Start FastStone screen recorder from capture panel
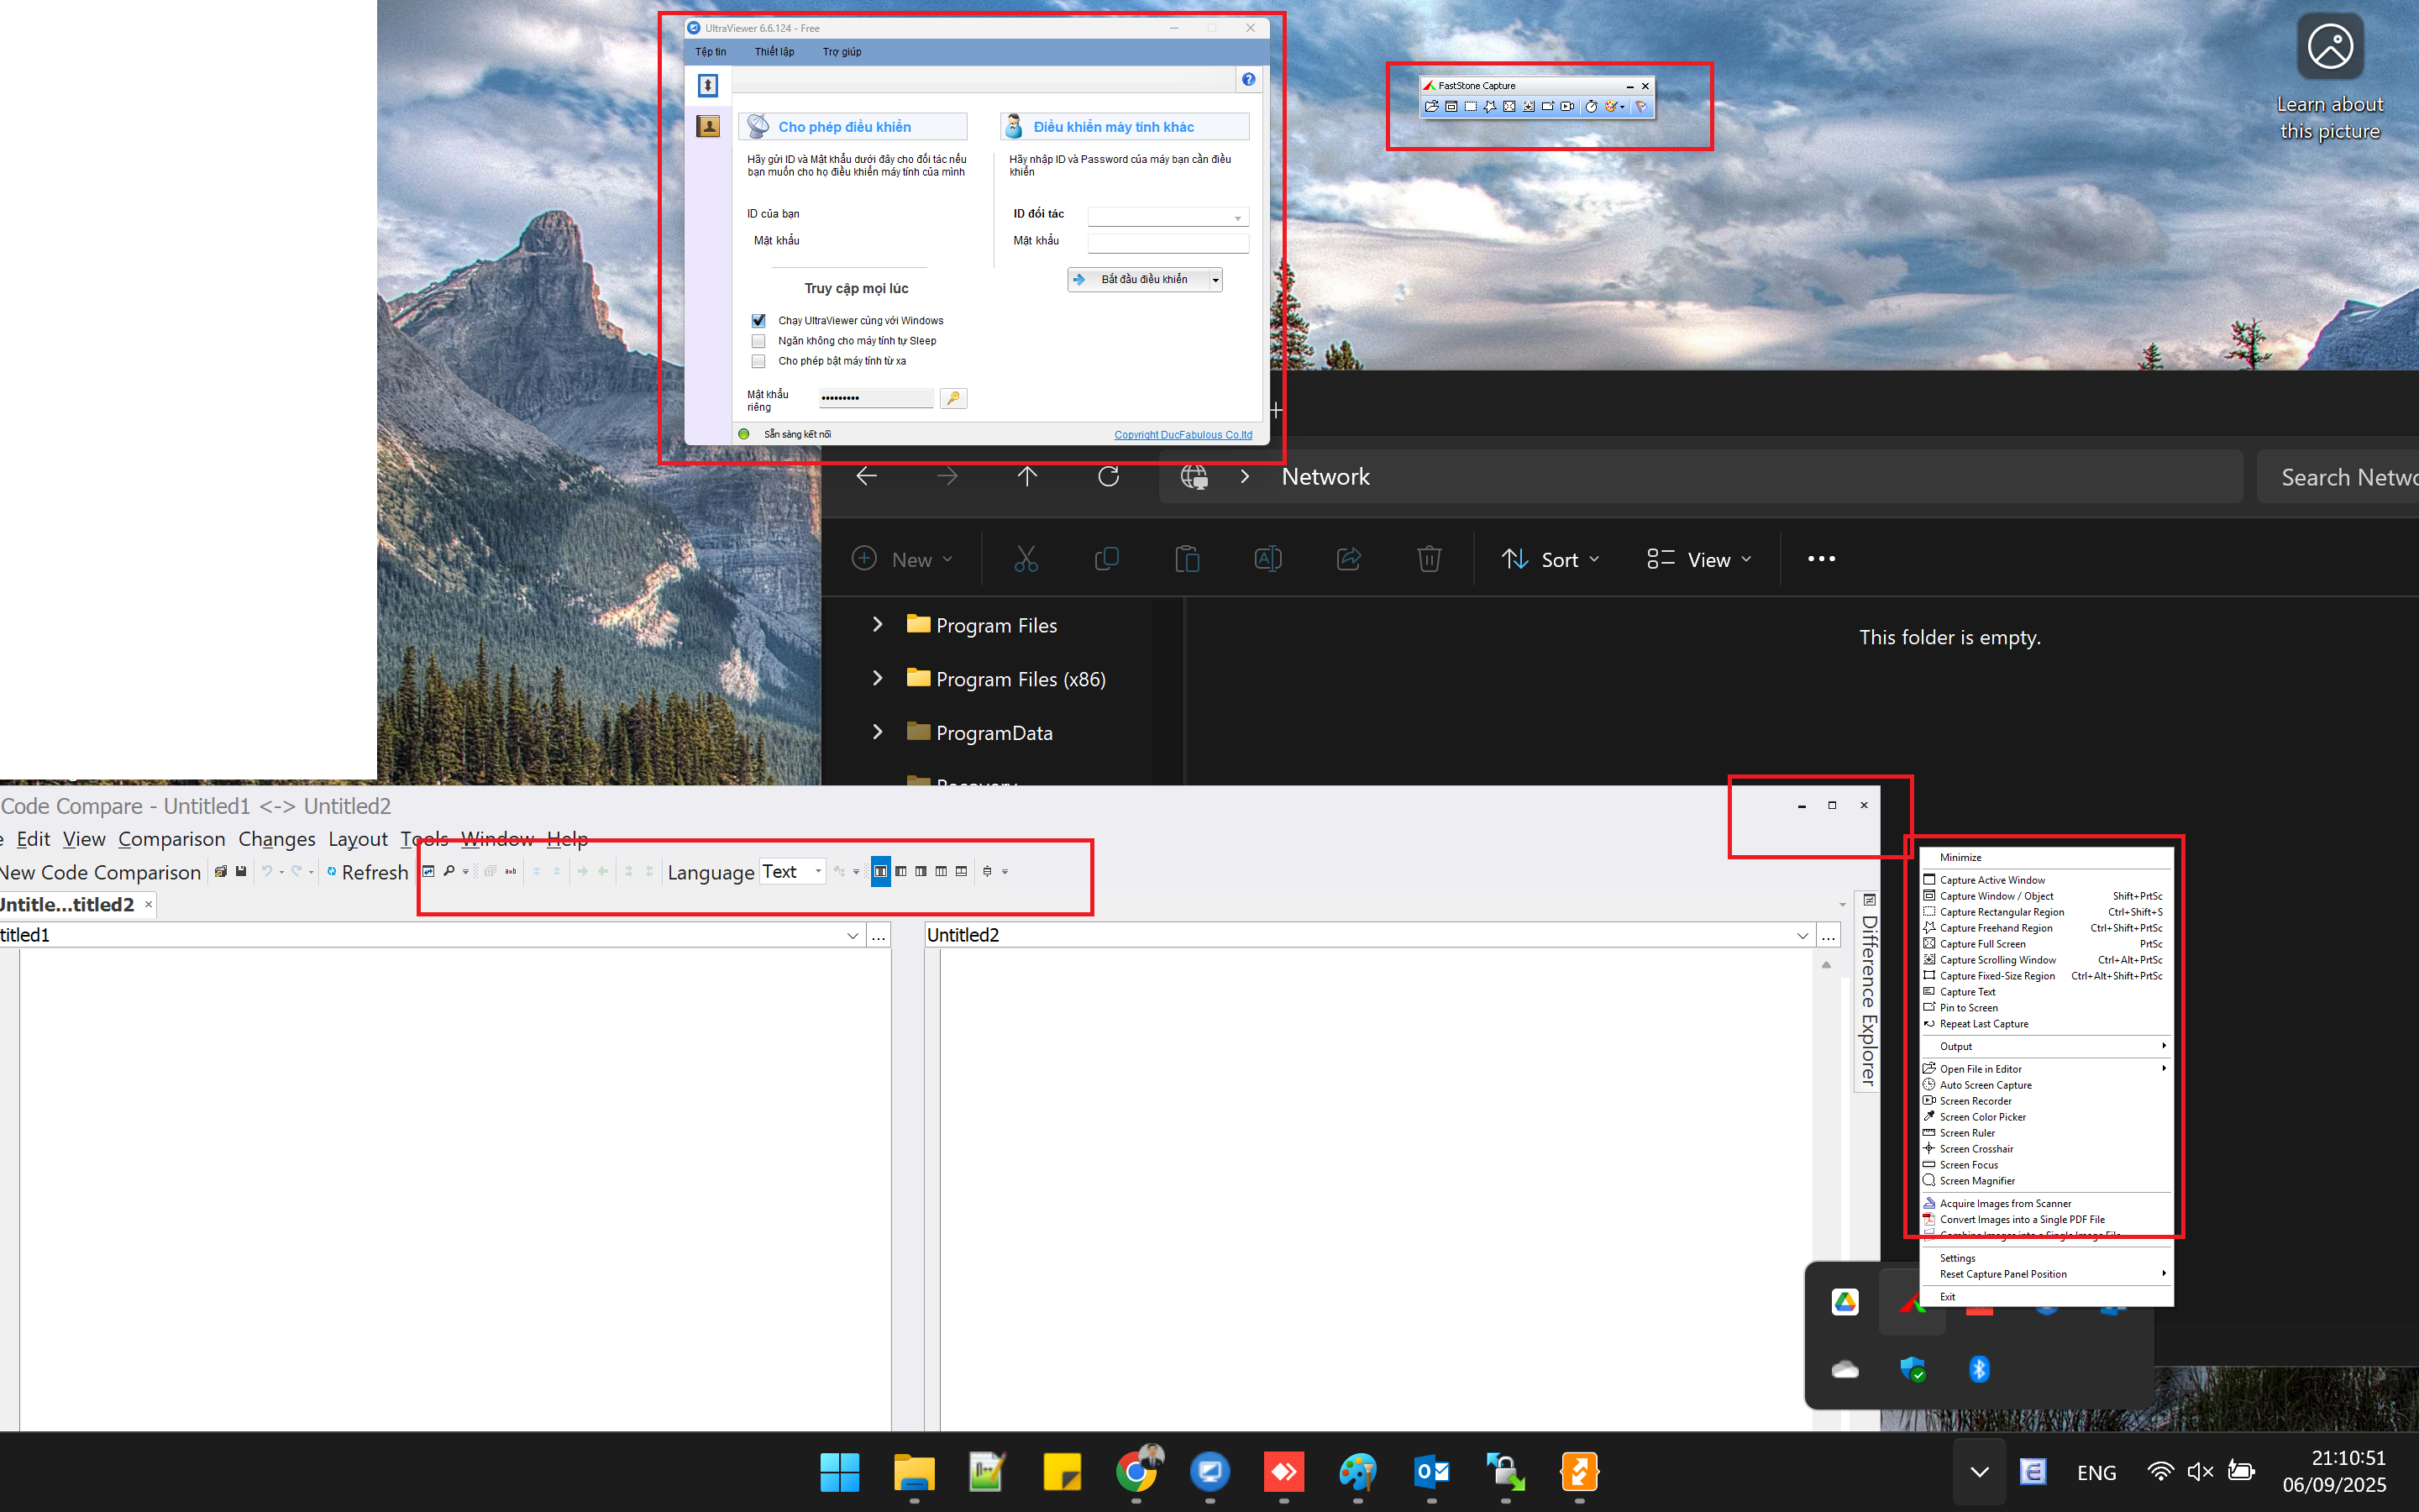 point(1567,107)
